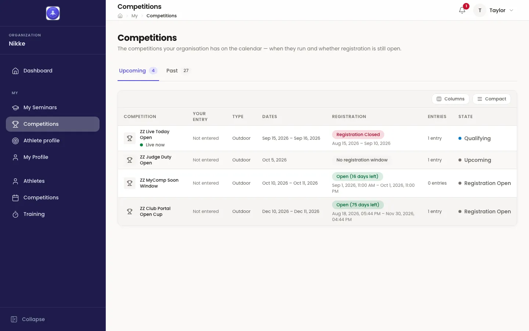The image size is (529, 331).
Task: Open ZZ MyComp Soon Window competition
Action: (x=159, y=183)
